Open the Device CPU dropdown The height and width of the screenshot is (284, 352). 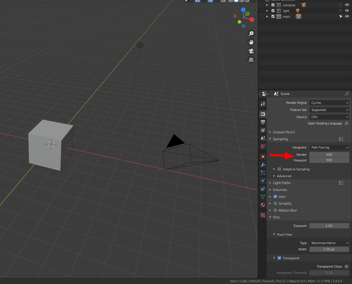(x=329, y=117)
